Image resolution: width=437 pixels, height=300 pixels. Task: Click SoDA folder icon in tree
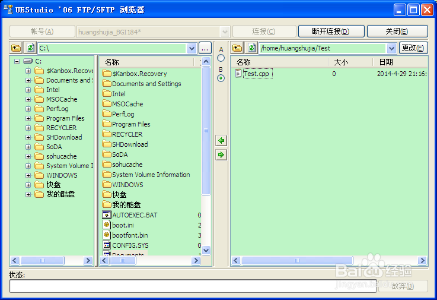[x=39, y=147]
